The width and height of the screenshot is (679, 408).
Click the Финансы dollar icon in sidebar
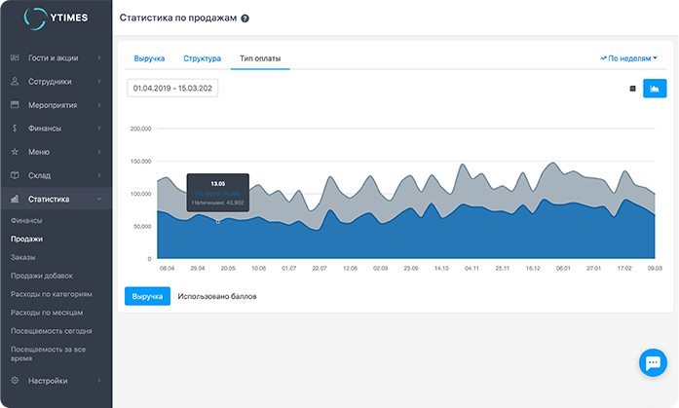click(x=15, y=129)
